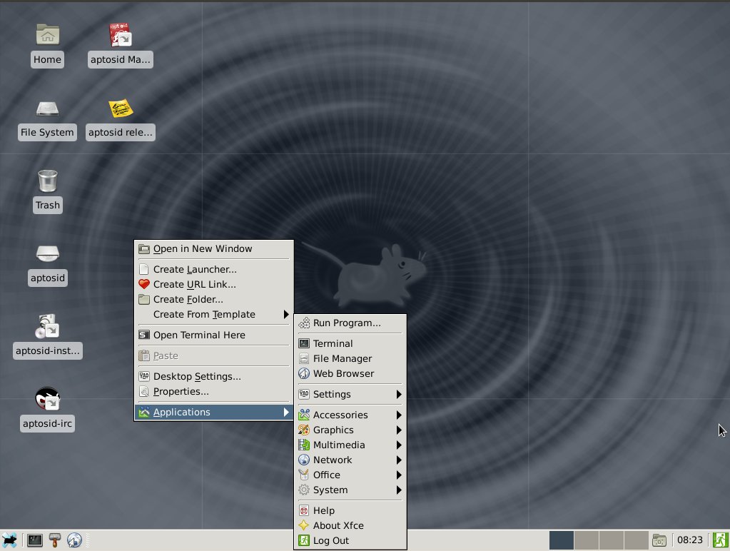Choose Open in New Window
This screenshot has height=551, width=730.
(213, 248)
